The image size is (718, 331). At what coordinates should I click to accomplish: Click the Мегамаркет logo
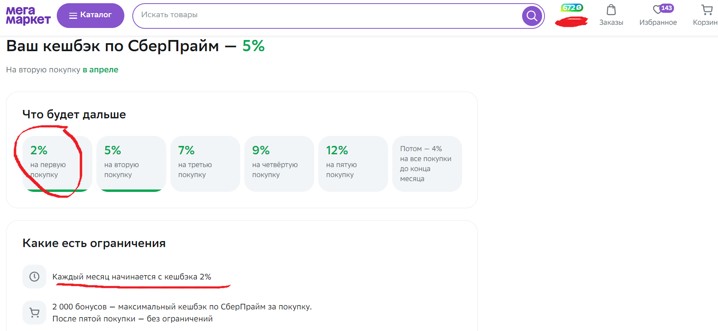click(x=28, y=16)
